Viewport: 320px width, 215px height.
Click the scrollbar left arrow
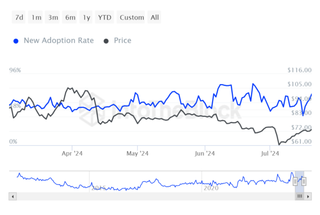pos(12,196)
